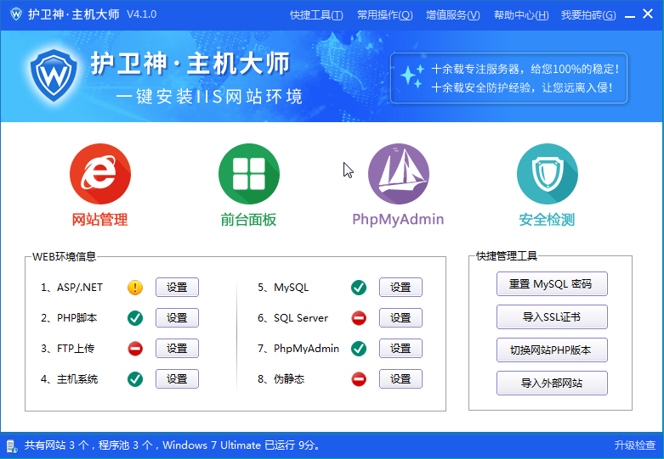Click 设置 button for 主机系统
Viewport: 664px width, 459px height.
(177, 378)
